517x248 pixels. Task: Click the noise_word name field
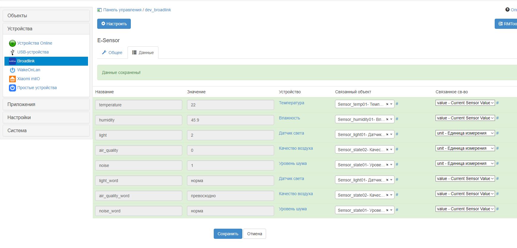(x=139, y=211)
